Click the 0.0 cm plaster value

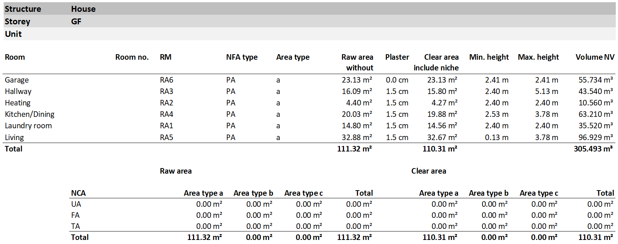(397, 80)
